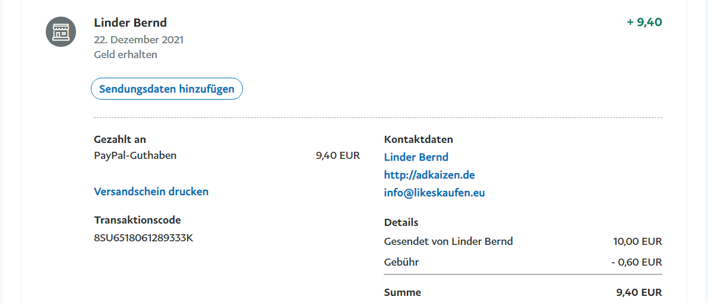Image resolution: width=708 pixels, height=303 pixels.
Task: Click the green + 9,40 amount
Action: 644,22
